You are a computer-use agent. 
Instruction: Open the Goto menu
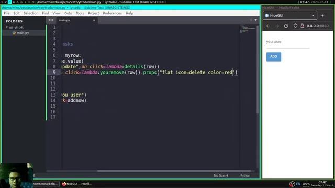tap(68, 13)
